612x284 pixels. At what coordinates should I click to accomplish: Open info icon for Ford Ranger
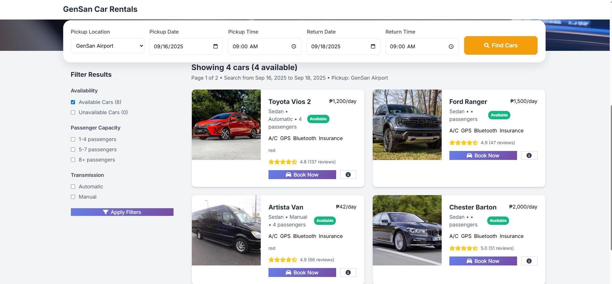click(529, 155)
